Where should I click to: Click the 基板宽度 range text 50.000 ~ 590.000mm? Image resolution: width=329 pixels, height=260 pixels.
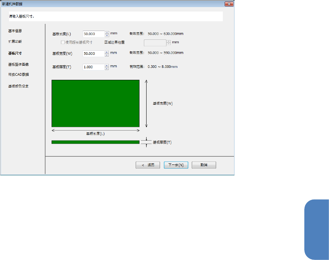pos(165,53)
